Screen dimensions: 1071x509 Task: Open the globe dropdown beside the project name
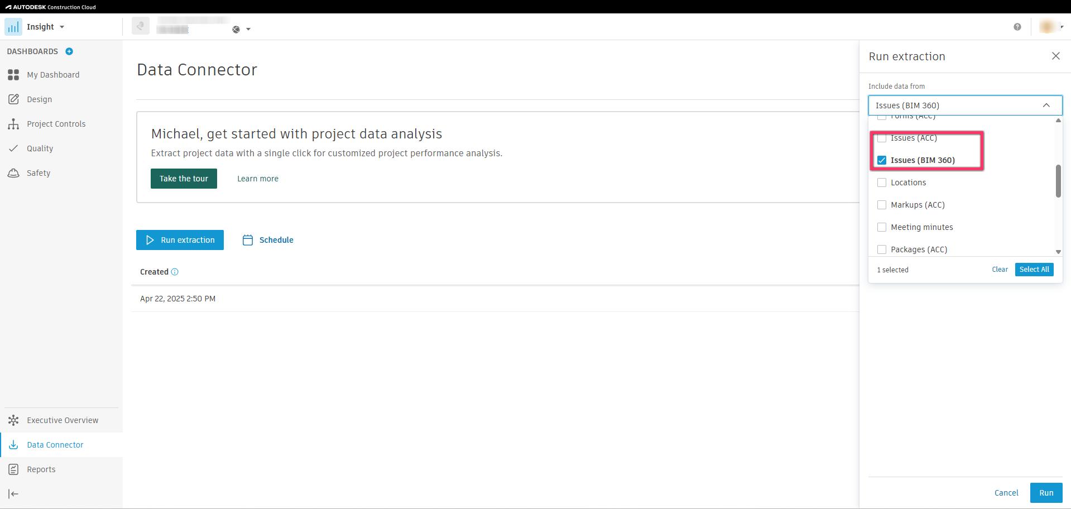coord(242,29)
